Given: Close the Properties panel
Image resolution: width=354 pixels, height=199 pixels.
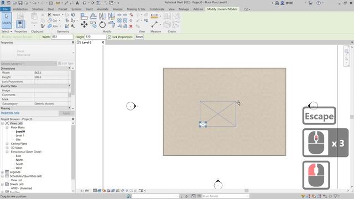Looking at the screenshot, I should point(73,43).
